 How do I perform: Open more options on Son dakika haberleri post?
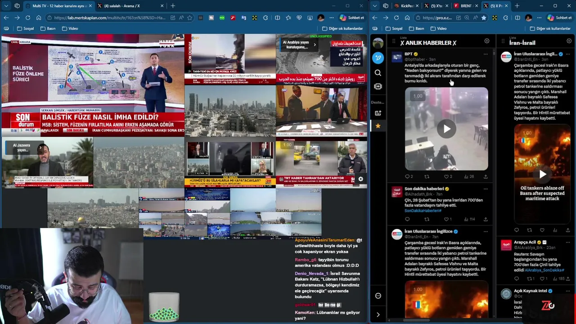pos(486,189)
